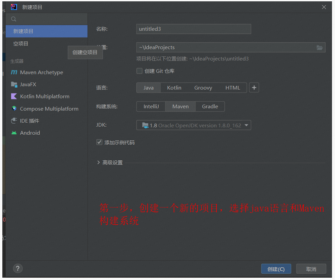Add a new language via the plus button

[x=254, y=87]
